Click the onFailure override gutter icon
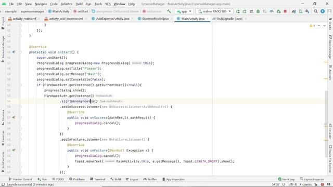This screenshot has width=333, height=187. [x=14, y=150]
